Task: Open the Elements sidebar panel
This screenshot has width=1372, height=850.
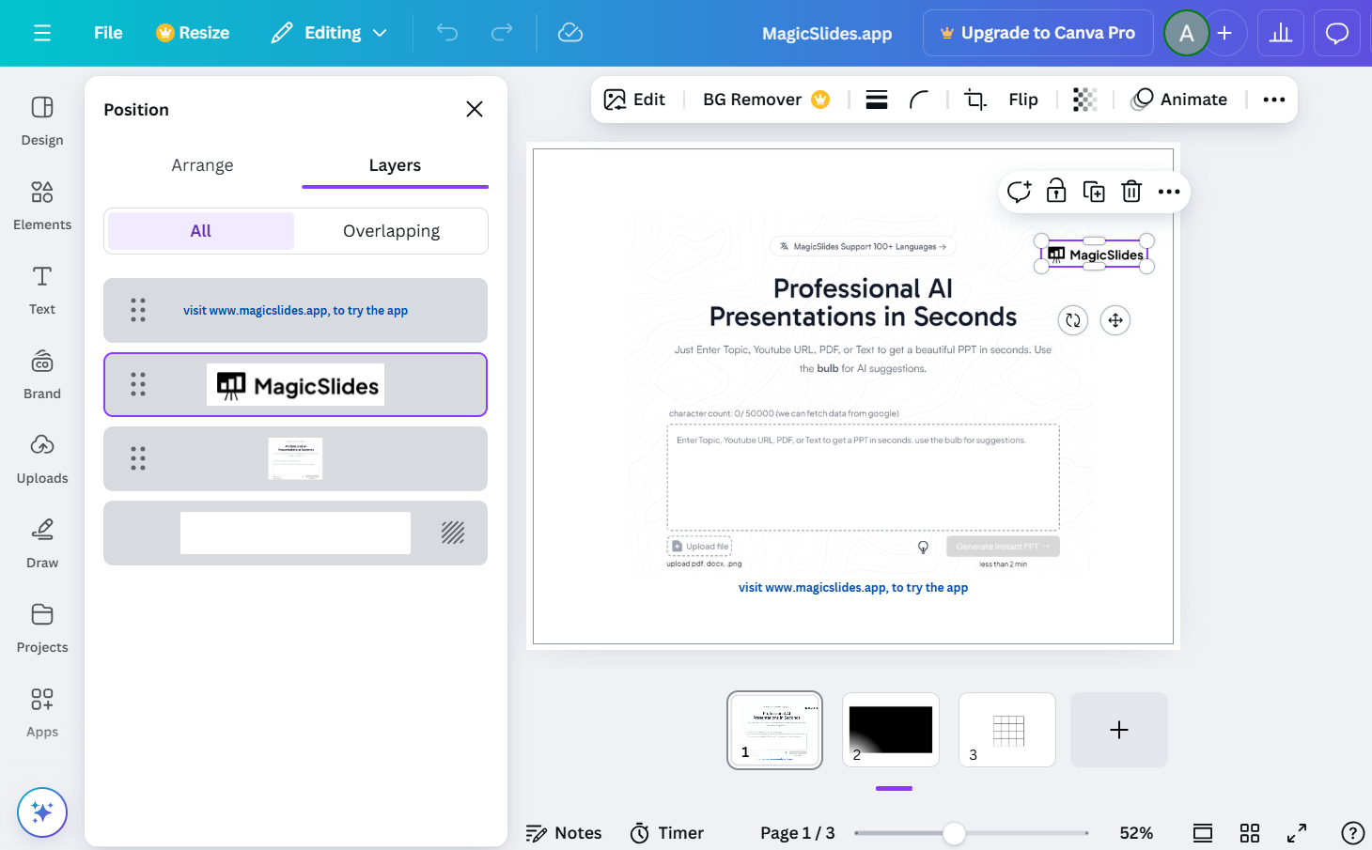Action: pos(42,206)
